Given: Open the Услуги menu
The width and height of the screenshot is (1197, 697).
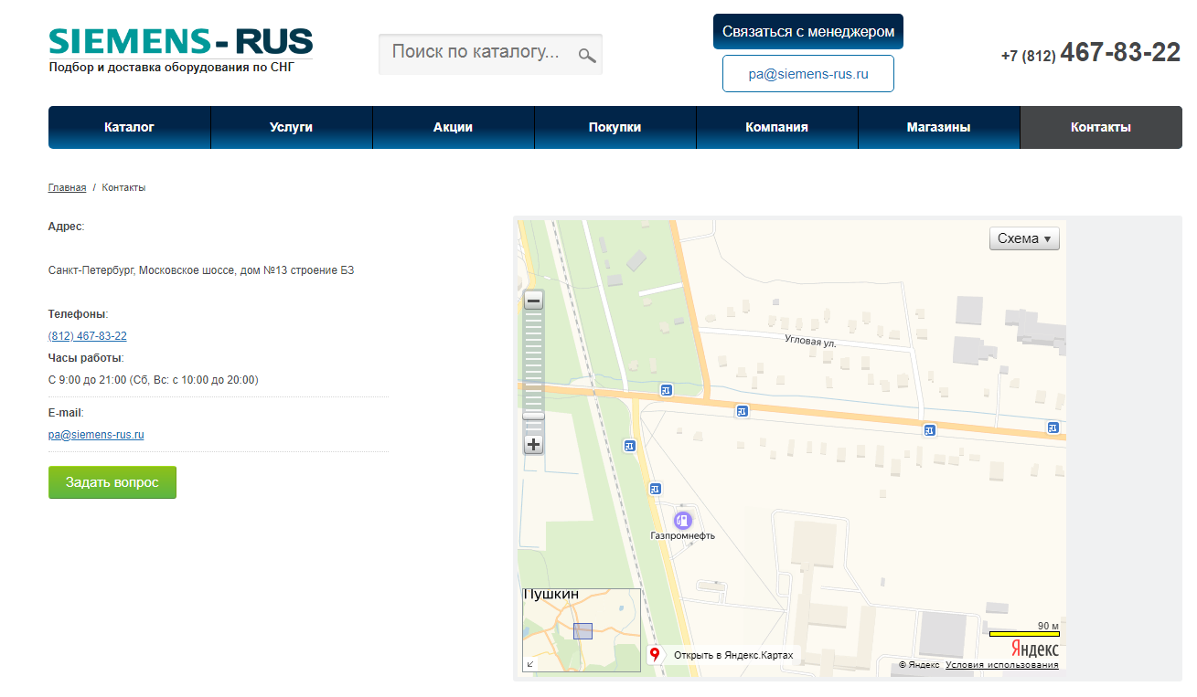Looking at the screenshot, I should pos(292,127).
